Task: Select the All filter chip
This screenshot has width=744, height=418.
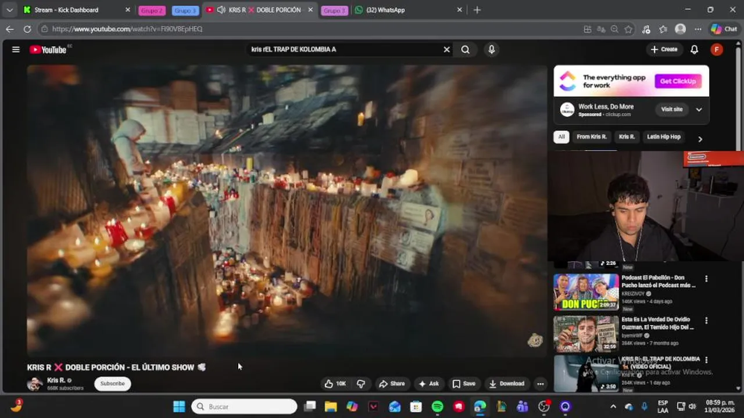Action: 561,137
